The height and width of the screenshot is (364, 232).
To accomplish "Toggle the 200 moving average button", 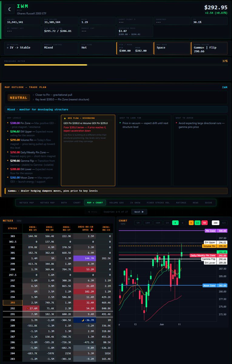I will pos(215,223).
